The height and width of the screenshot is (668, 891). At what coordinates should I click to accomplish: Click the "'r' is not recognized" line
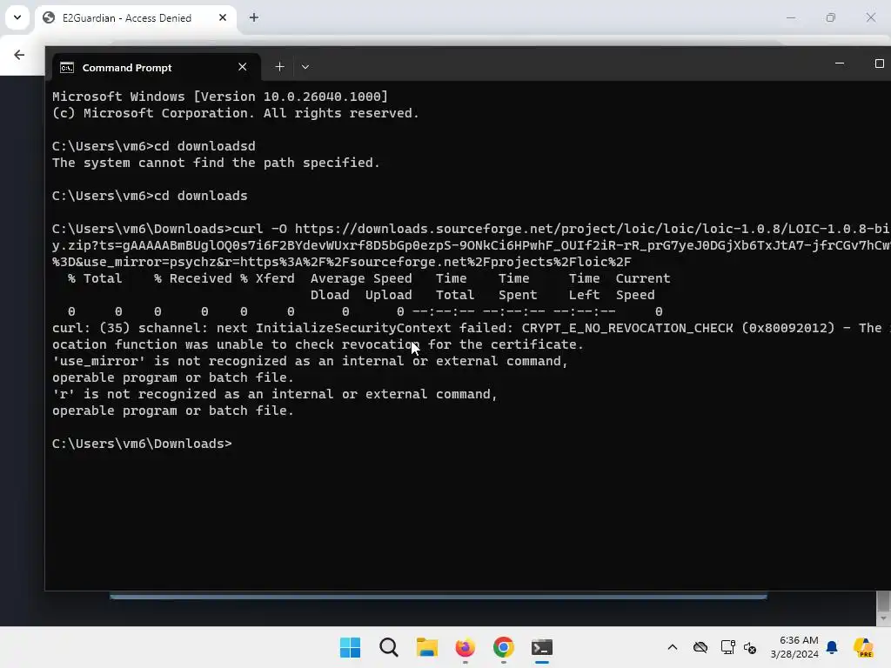coord(275,394)
